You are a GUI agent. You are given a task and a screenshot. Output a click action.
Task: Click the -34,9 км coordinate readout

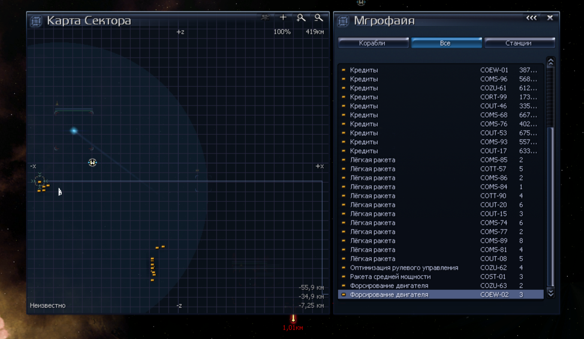[311, 296]
